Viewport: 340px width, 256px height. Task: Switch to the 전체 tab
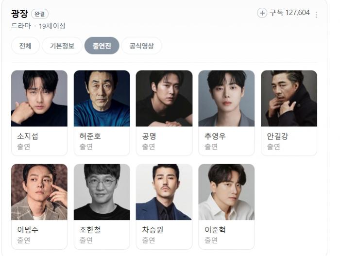coord(25,46)
